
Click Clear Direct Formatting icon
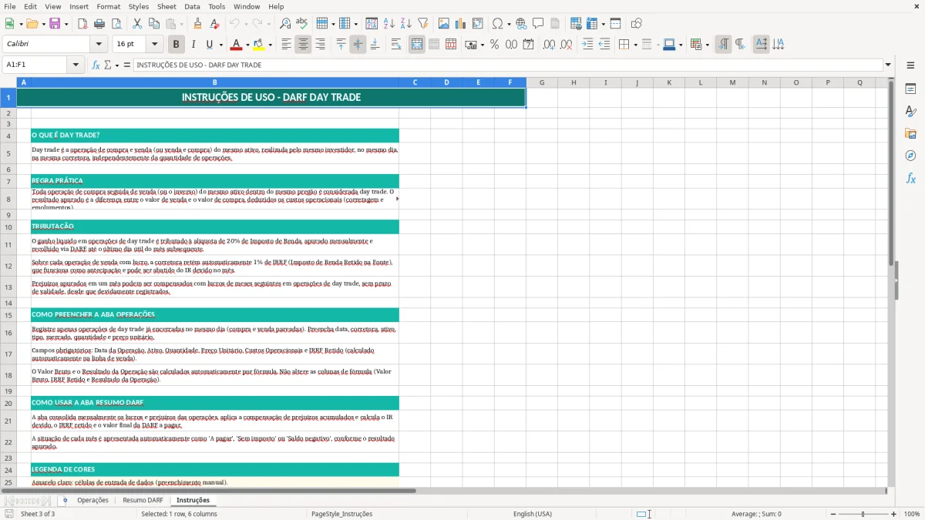coord(215,24)
